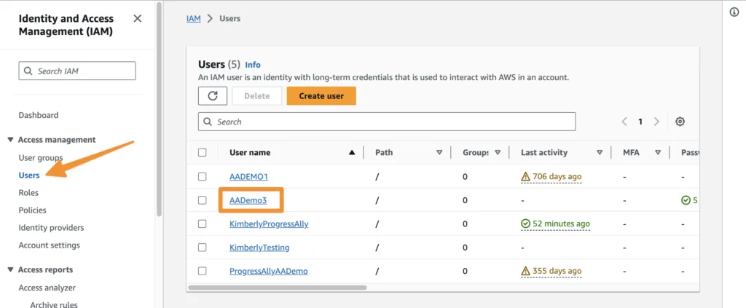Viewport: 746px width, 308px height.
Task: Click the Create user button
Action: click(321, 95)
